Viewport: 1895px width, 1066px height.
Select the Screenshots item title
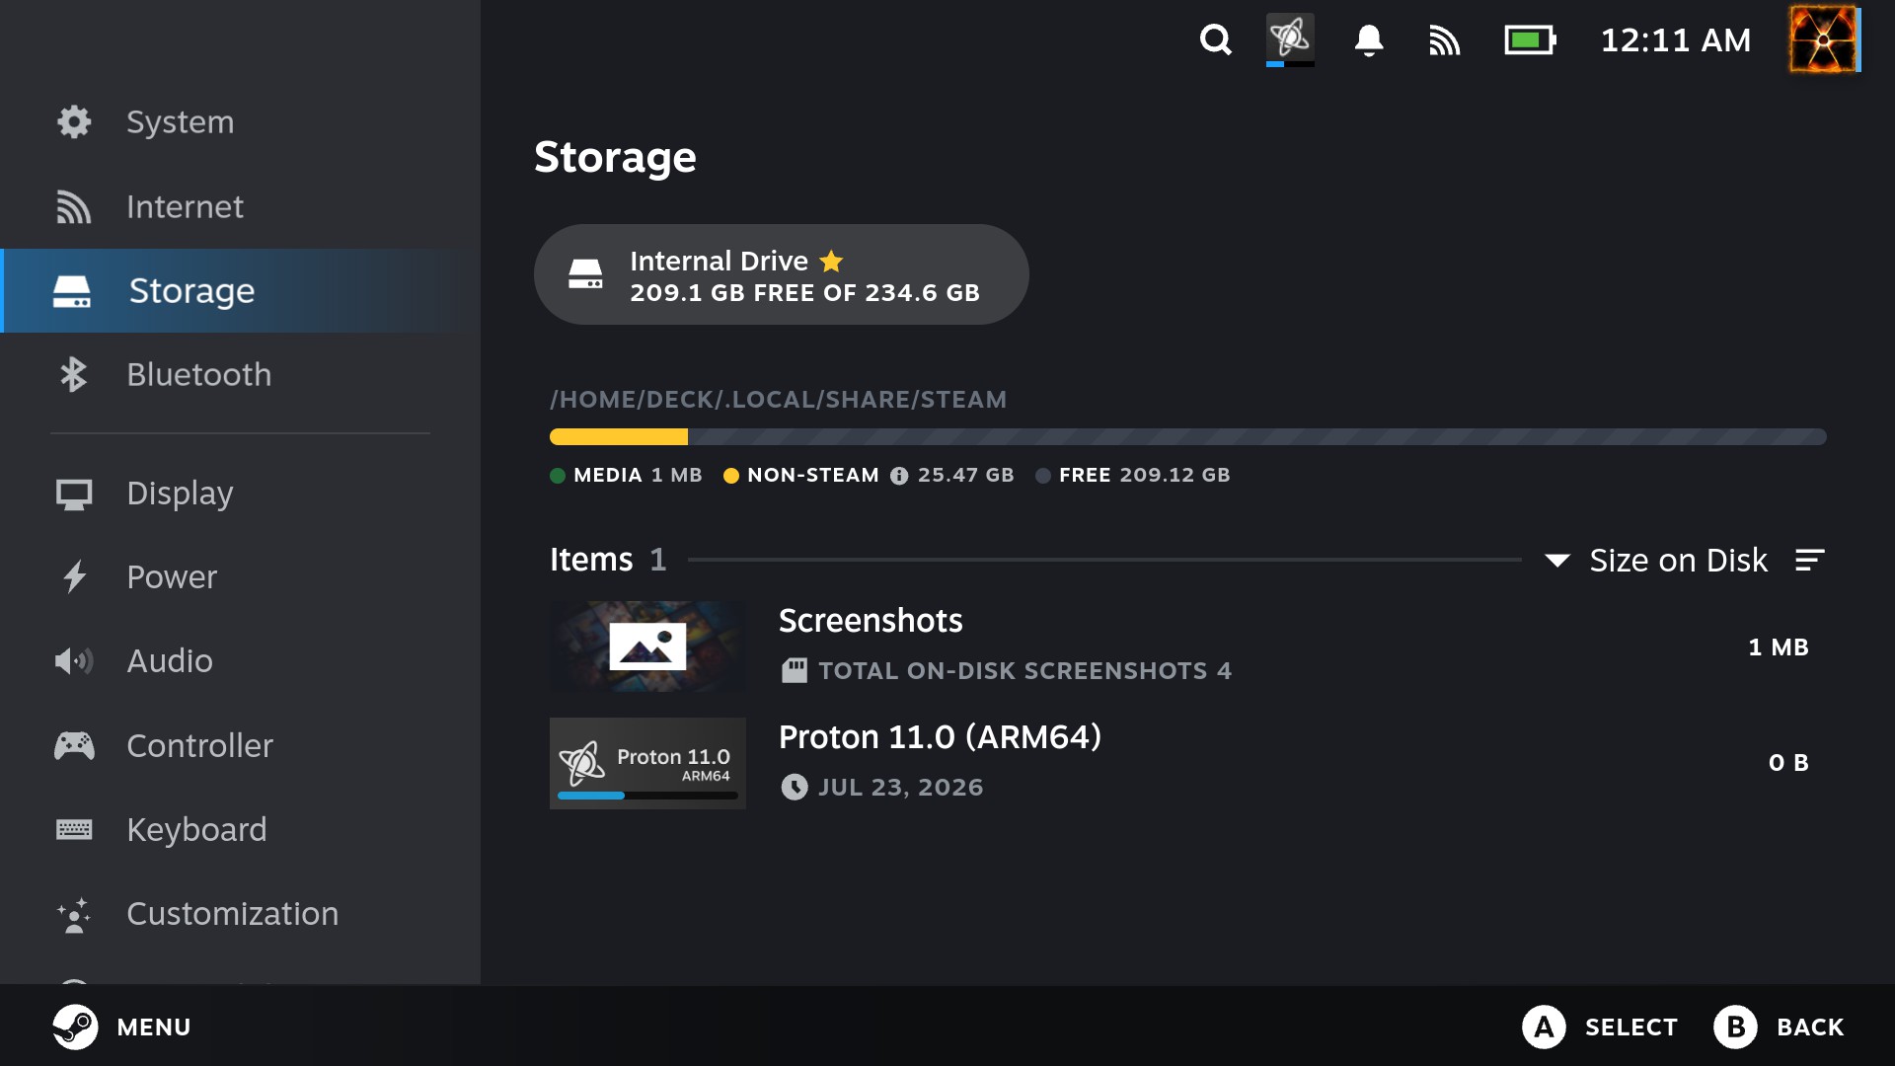(x=871, y=621)
